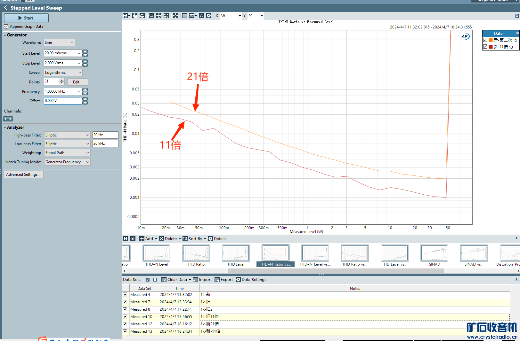Expand the Weighting Signal Path dropdown
The width and height of the screenshot is (520, 341).
67,153
